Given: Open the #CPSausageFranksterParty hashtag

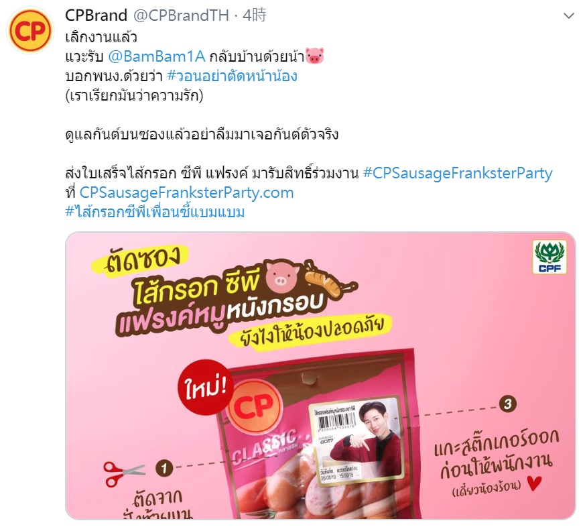Looking at the screenshot, I should [458, 173].
